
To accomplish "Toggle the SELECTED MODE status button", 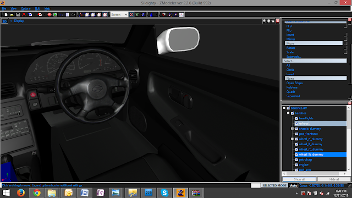I will pos(274,185).
